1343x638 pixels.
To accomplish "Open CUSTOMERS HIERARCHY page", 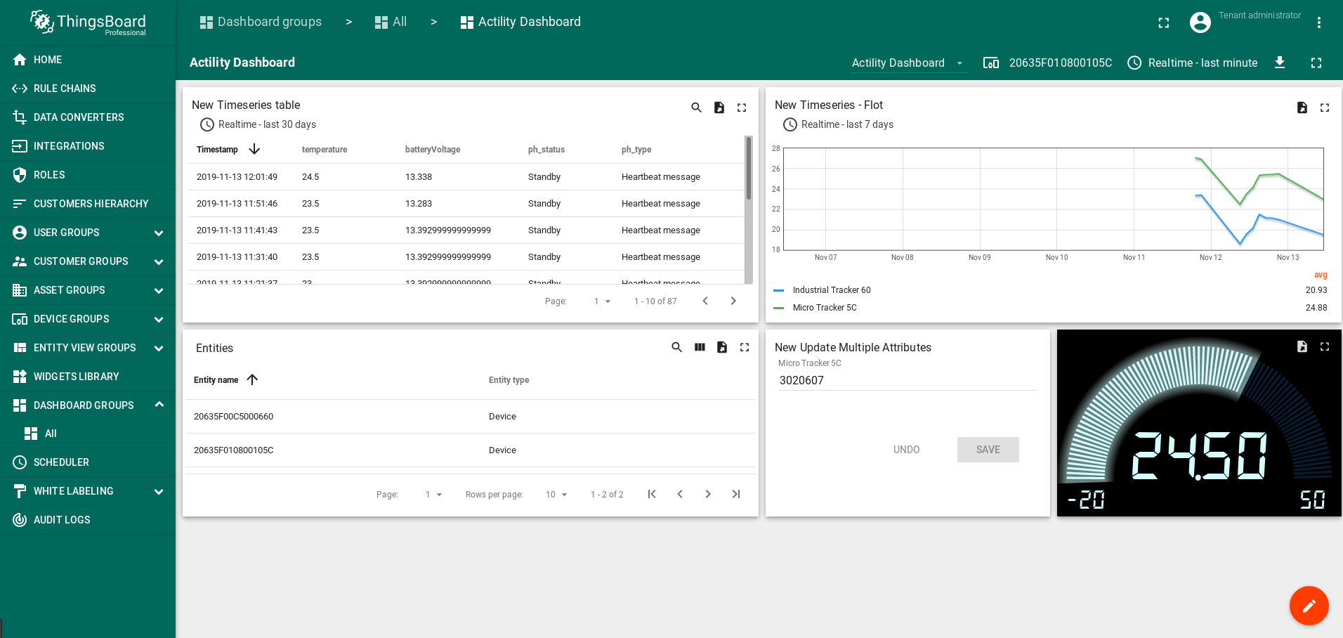I will pyautogui.click(x=88, y=204).
